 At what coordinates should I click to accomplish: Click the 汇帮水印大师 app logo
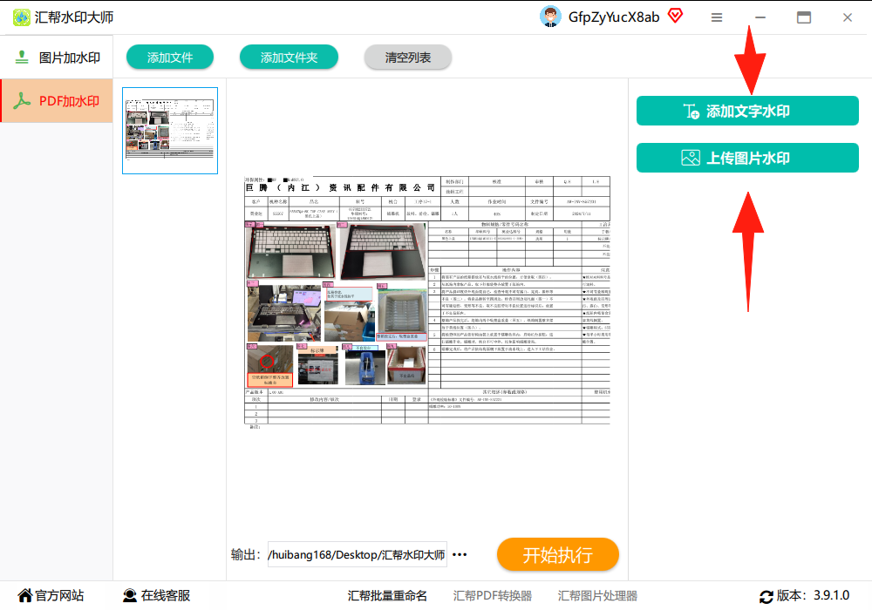[x=22, y=17]
